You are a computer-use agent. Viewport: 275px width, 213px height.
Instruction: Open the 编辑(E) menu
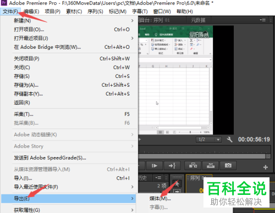tap(31, 12)
